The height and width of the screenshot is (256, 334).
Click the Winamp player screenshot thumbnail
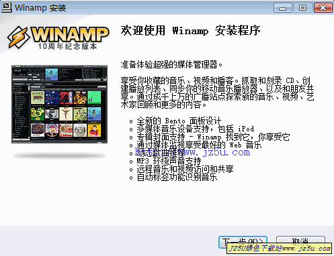tap(59, 104)
